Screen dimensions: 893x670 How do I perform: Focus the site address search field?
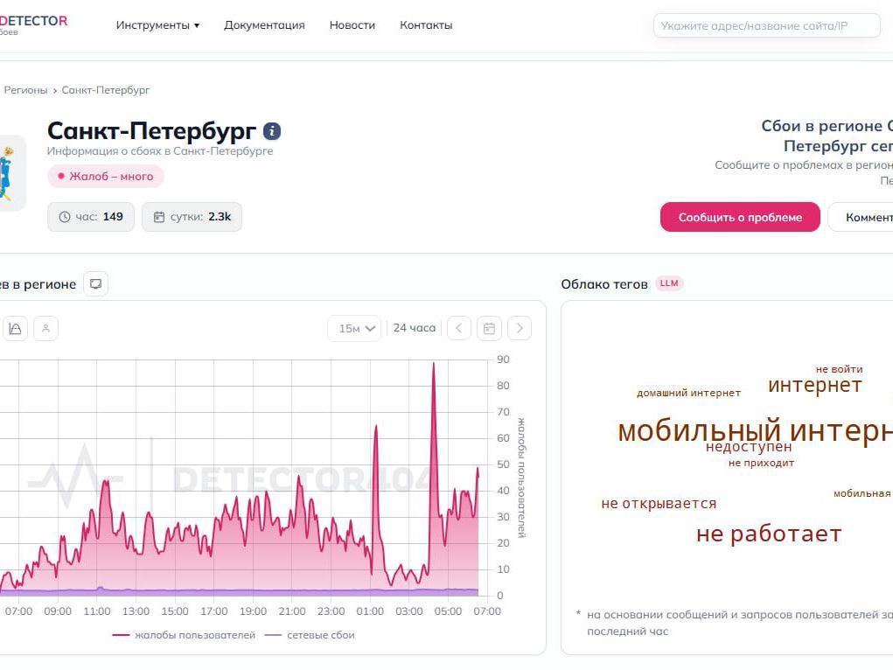coord(766,25)
